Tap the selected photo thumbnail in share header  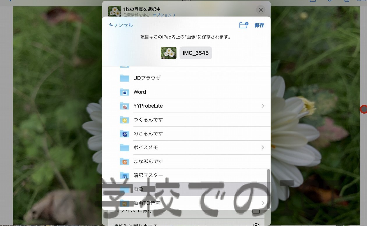(x=114, y=11)
